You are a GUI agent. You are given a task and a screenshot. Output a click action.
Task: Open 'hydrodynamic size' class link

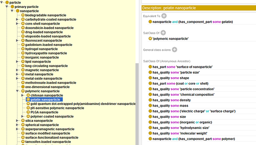pyautogui.click(x=194, y=128)
